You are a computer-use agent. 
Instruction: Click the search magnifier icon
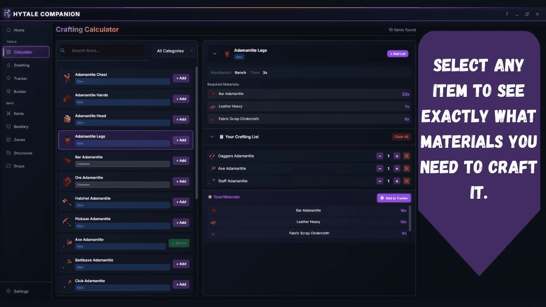[x=63, y=51]
